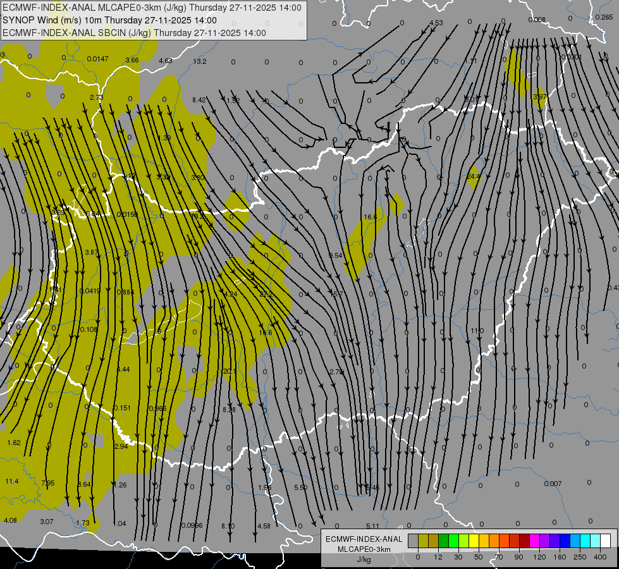Click the cyan swatch left of pale cyan
The height and width of the screenshot is (569, 619).
click(x=585, y=541)
